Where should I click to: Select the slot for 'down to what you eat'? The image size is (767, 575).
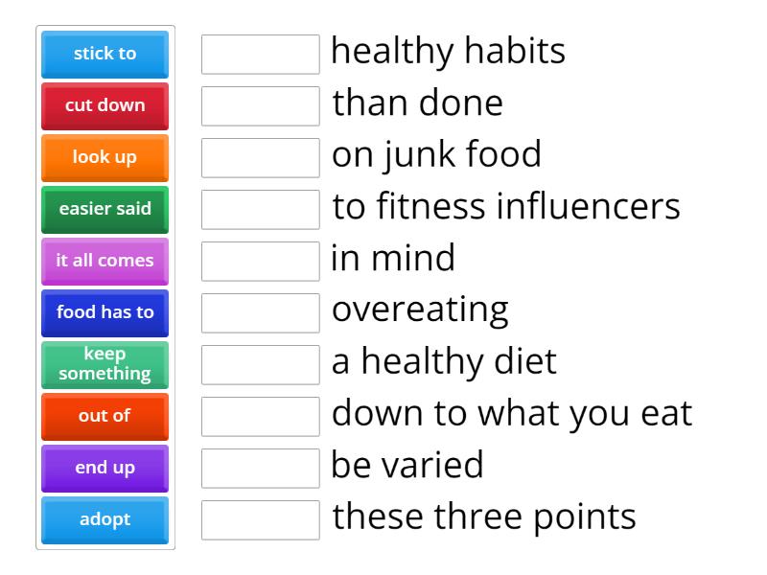260,417
